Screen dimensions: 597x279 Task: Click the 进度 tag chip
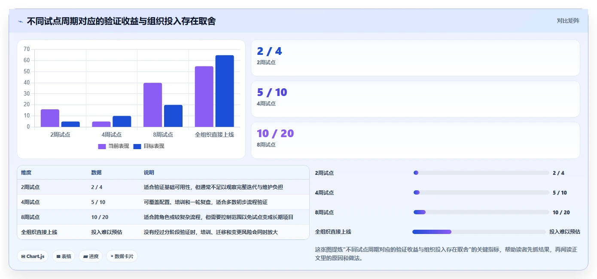tap(91, 256)
